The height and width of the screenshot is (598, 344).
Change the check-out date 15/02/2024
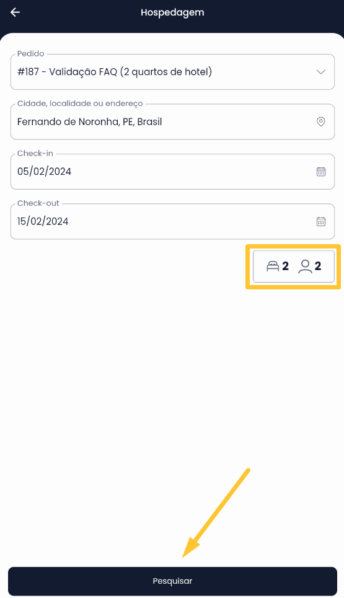[x=172, y=222]
